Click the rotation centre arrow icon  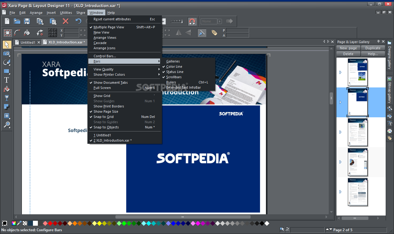coord(40,33)
